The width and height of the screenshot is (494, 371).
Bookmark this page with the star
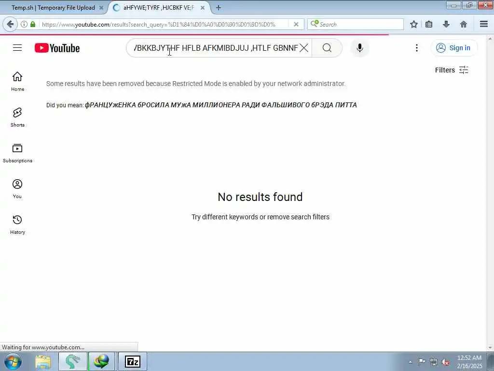[x=413, y=24]
